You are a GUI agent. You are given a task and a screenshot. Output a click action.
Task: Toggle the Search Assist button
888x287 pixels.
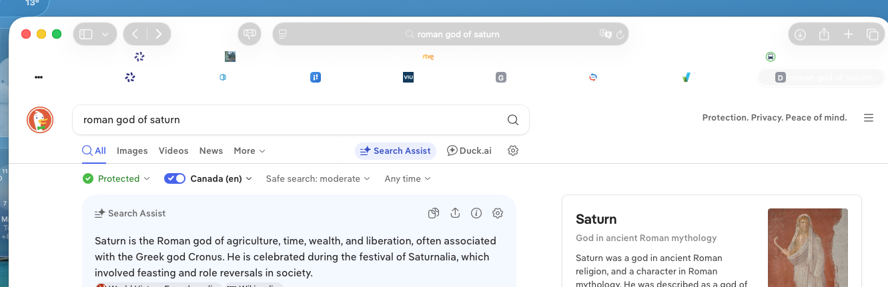coord(395,150)
